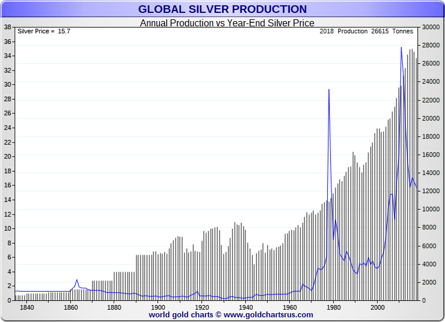Click the 2011 blue price line peak
This screenshot has height=322, width=445.
coord(401,47)
